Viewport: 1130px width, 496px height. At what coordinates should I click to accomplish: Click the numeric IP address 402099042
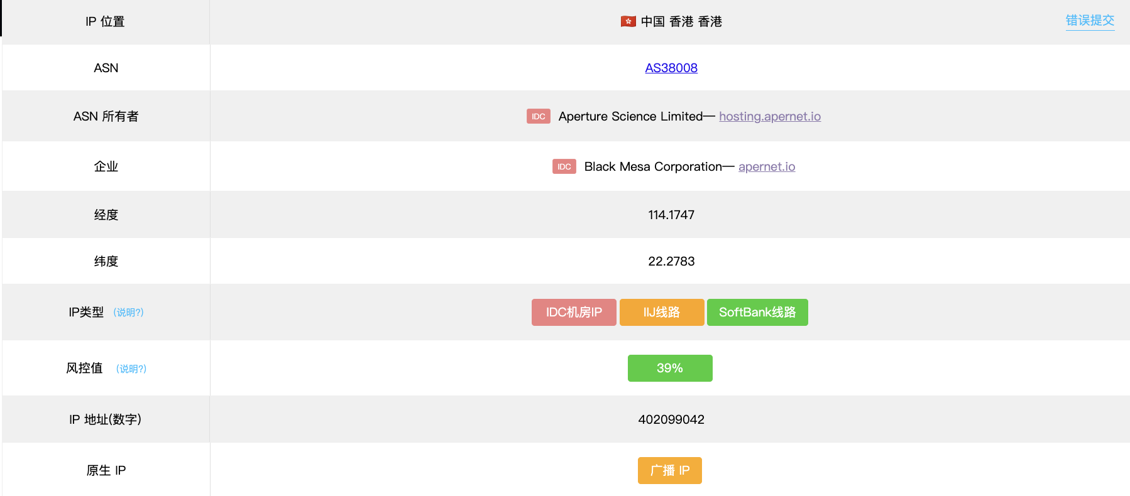(671, 419)
